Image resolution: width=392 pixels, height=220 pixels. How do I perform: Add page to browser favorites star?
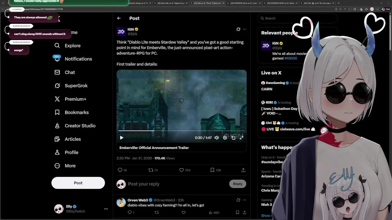(349, 9)
